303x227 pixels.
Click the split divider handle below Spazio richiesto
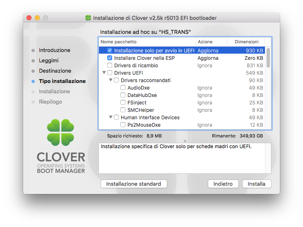(185, 141)
